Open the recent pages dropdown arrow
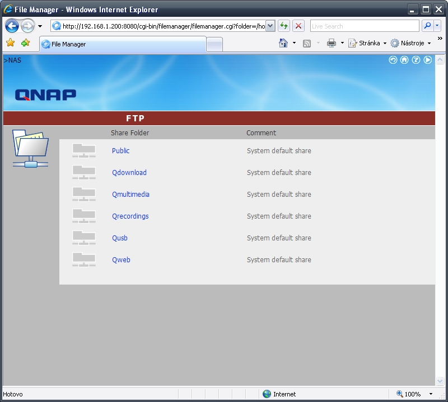 (x=40, y=26)
